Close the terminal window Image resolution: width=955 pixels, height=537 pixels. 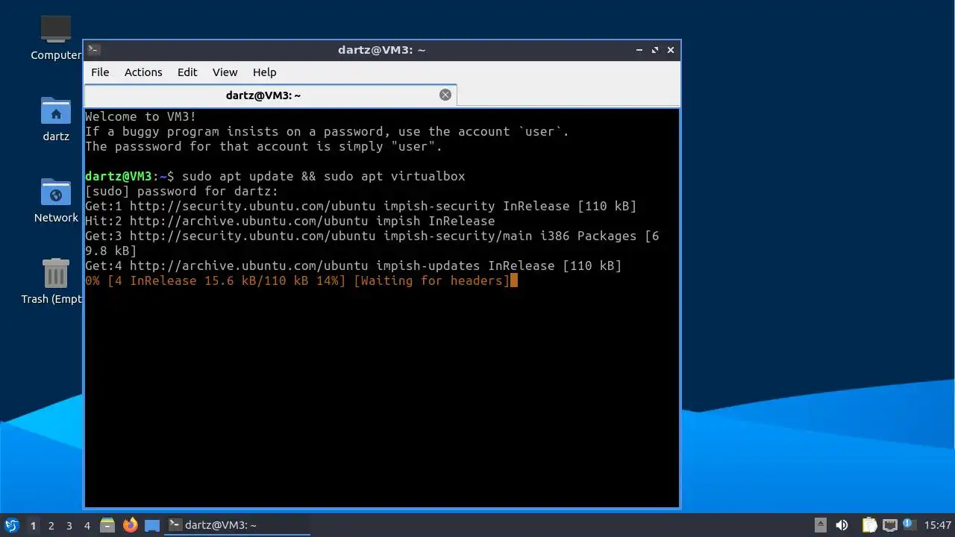(671, 50)
